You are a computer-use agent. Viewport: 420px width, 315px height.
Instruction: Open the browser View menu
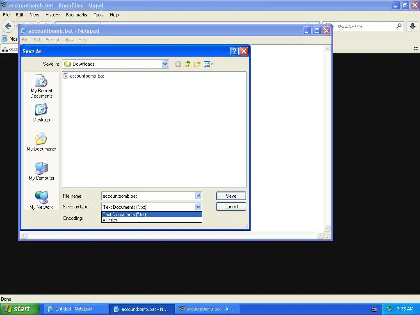pyautogui.click(x=34, y=15)
